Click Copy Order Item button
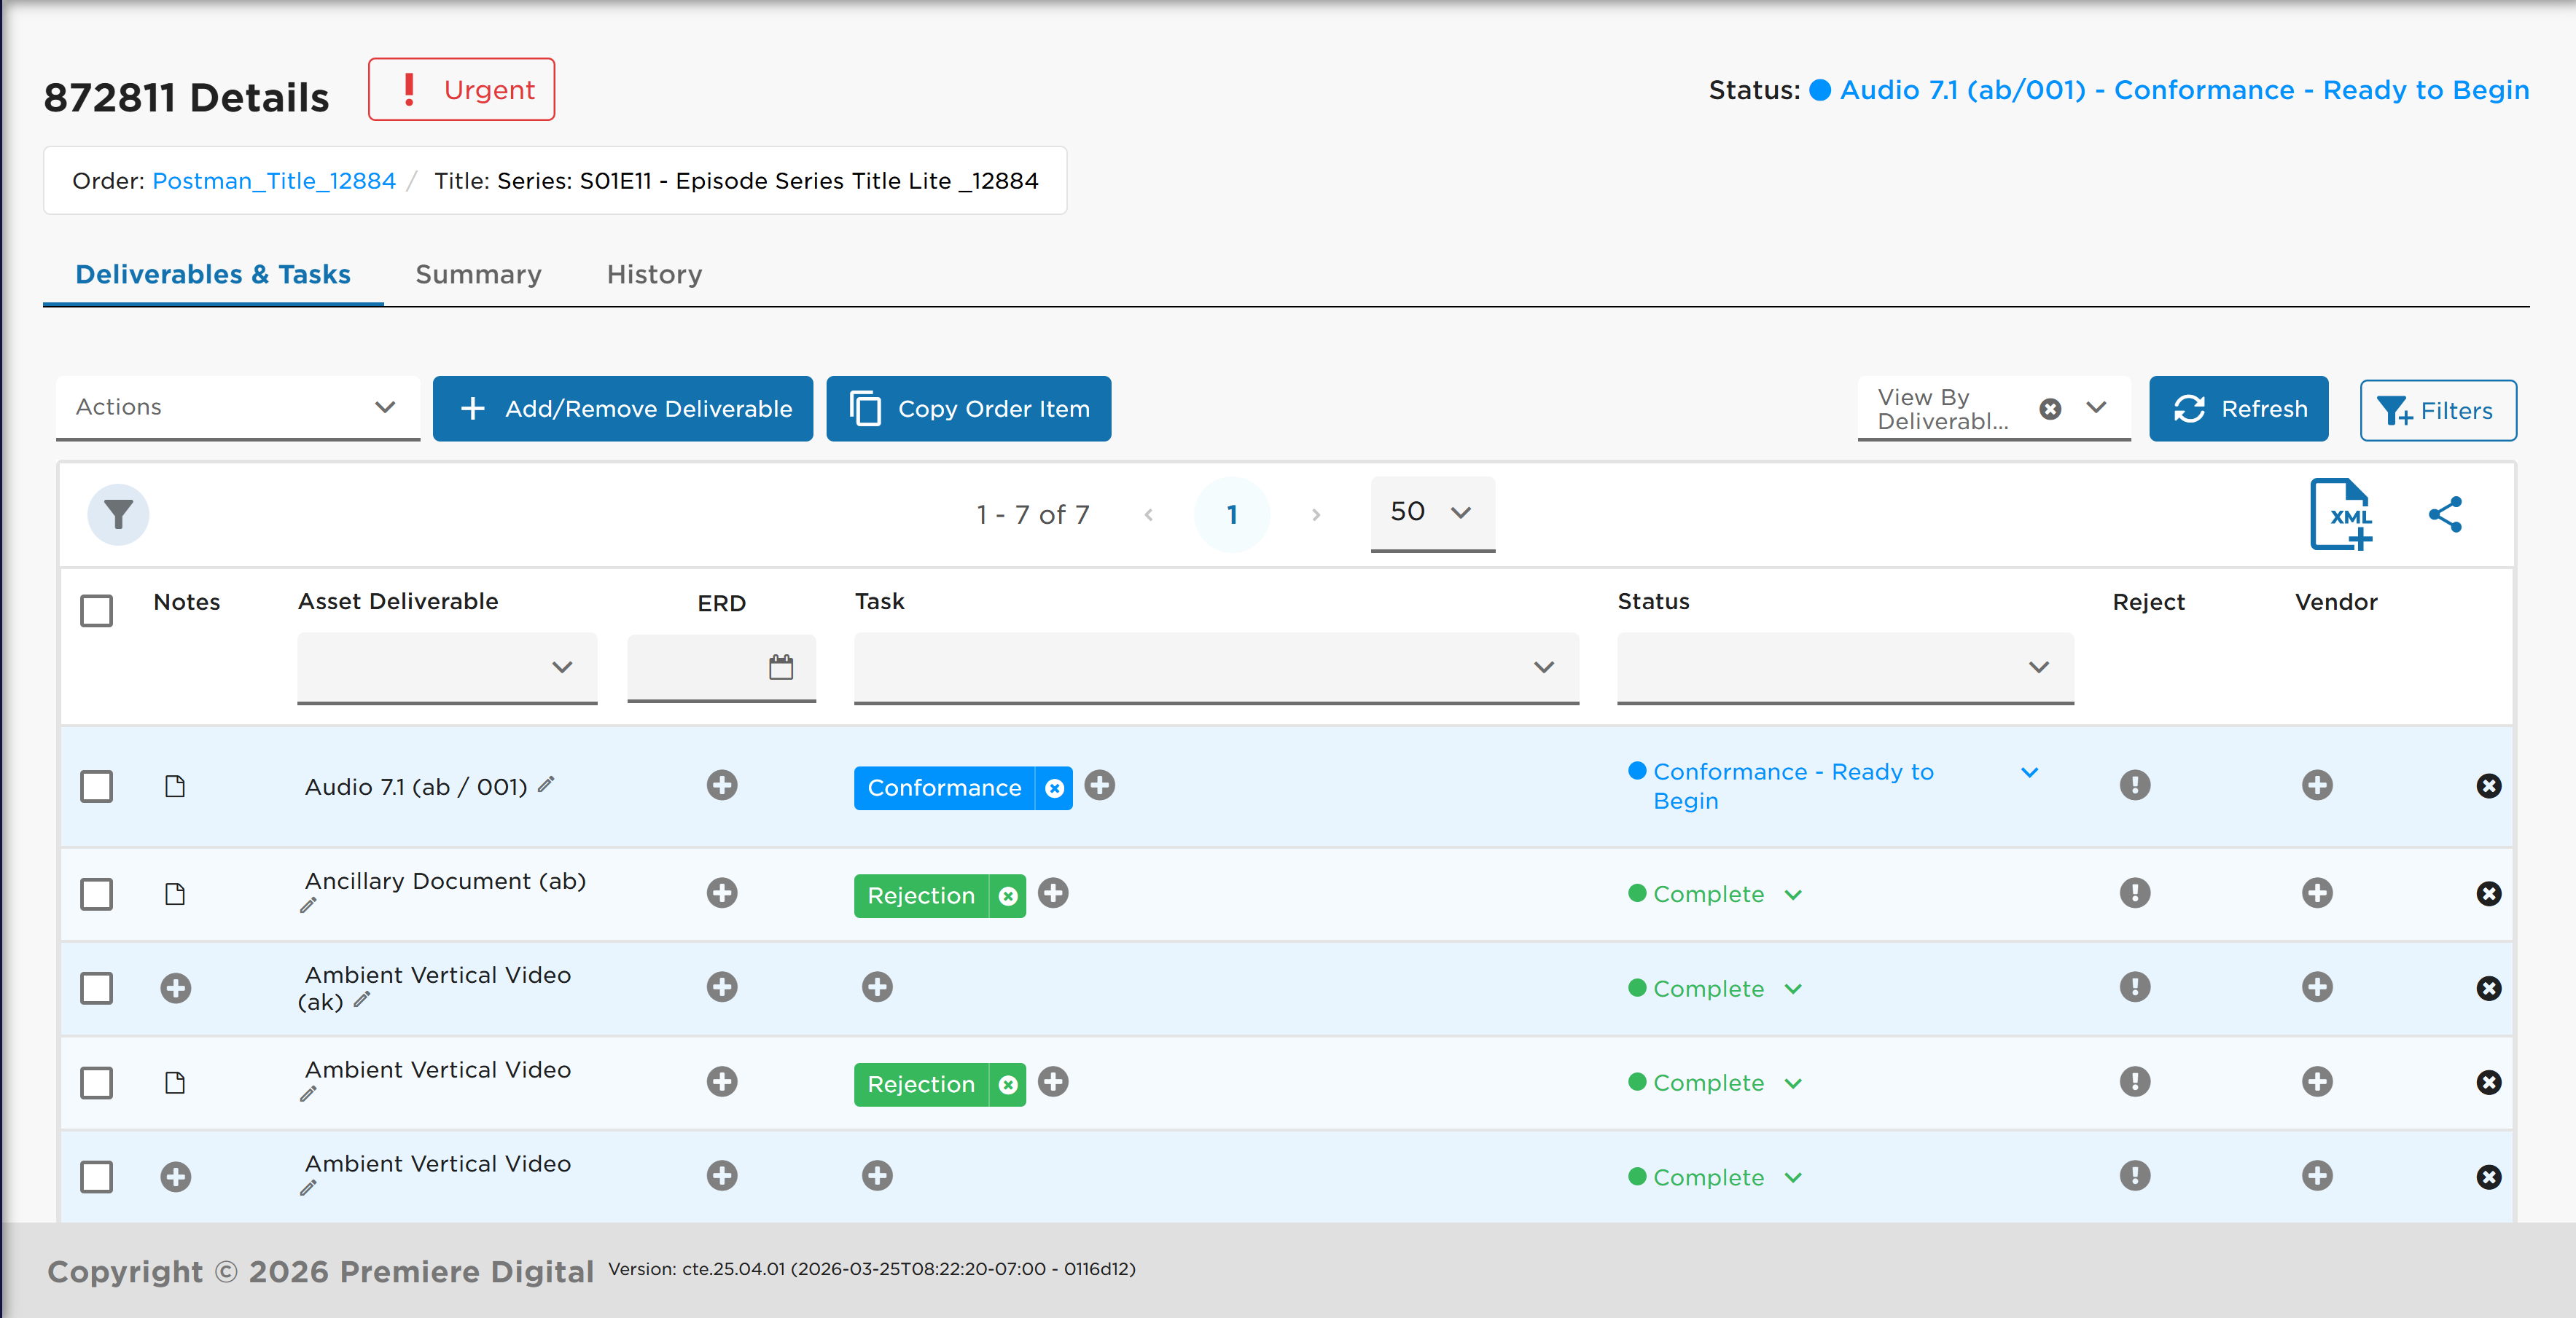 pyautogui.click(x=968, y=409)
